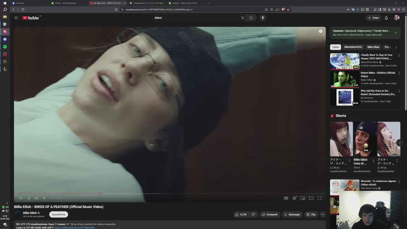Open the Crear upload menu
The image size is (407, 229).
(x=373, y=18)
